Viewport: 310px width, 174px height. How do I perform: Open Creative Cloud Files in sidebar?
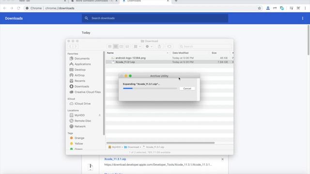[x=87, y=92]
